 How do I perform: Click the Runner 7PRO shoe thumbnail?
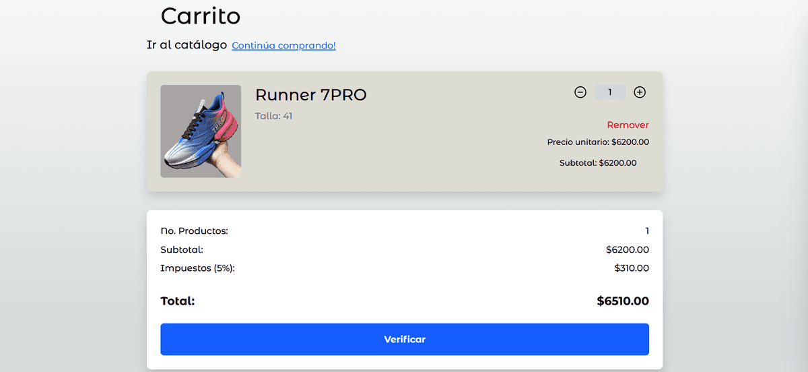click(x=201, y=131)
